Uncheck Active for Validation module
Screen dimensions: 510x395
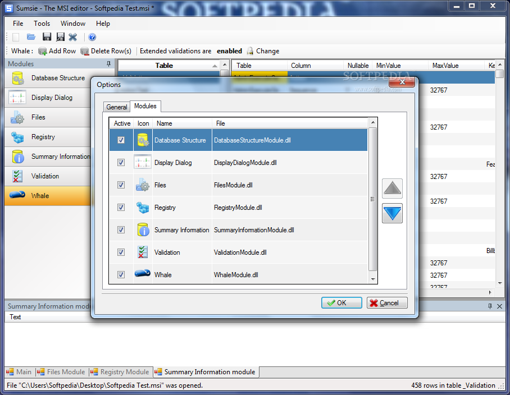click(x=121, y=252)
